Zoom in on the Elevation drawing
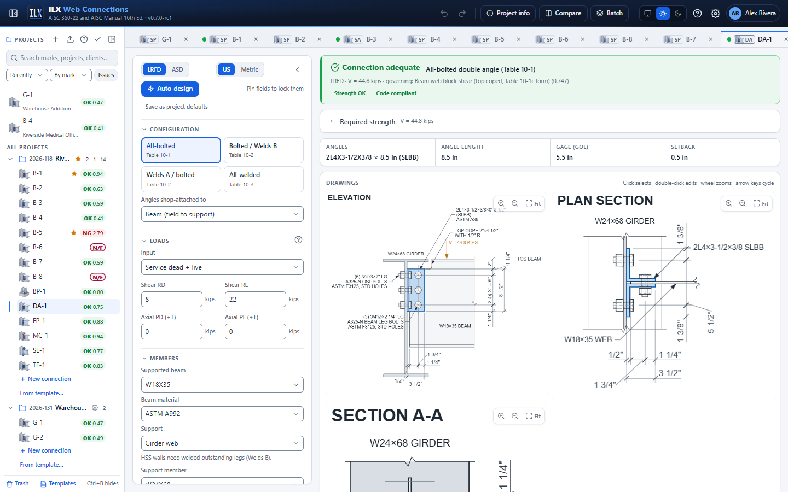The width and height of the screenshot is (788, 492). 501,203
